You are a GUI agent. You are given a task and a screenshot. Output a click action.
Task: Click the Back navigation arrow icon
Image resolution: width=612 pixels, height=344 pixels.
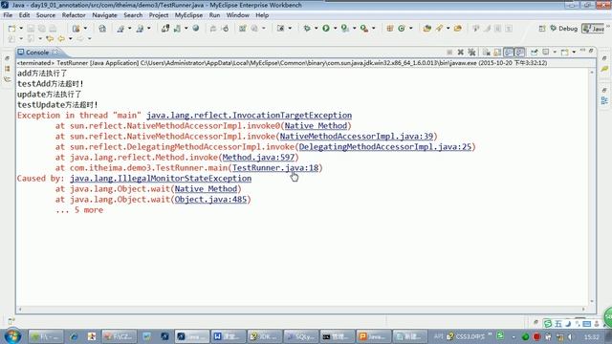(x=61, y=38)
